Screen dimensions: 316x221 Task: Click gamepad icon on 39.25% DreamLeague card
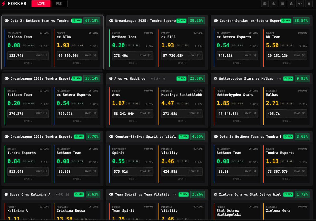(x=111, y=20)
